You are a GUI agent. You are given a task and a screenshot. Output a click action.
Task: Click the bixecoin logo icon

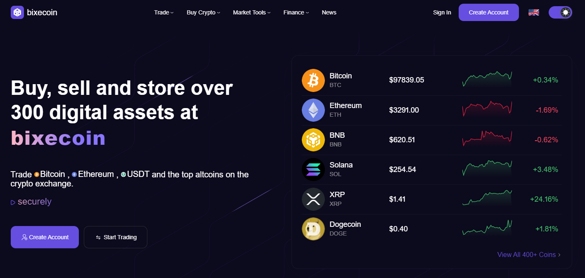pos(17,12)
